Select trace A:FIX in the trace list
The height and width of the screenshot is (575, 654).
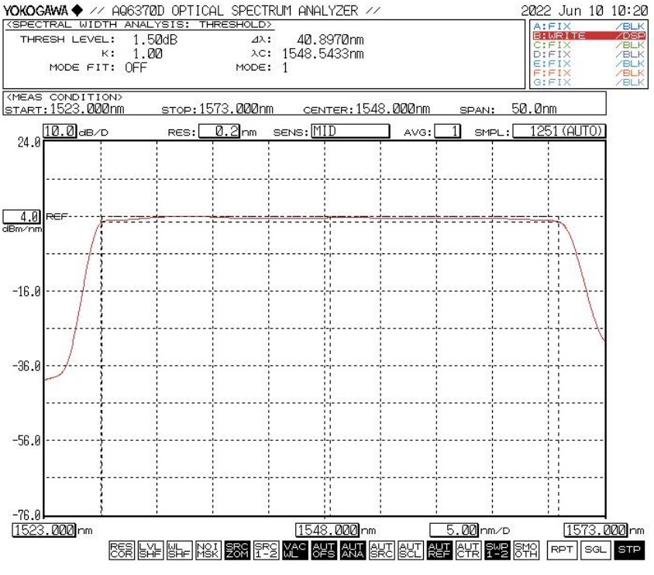(587, 26)
